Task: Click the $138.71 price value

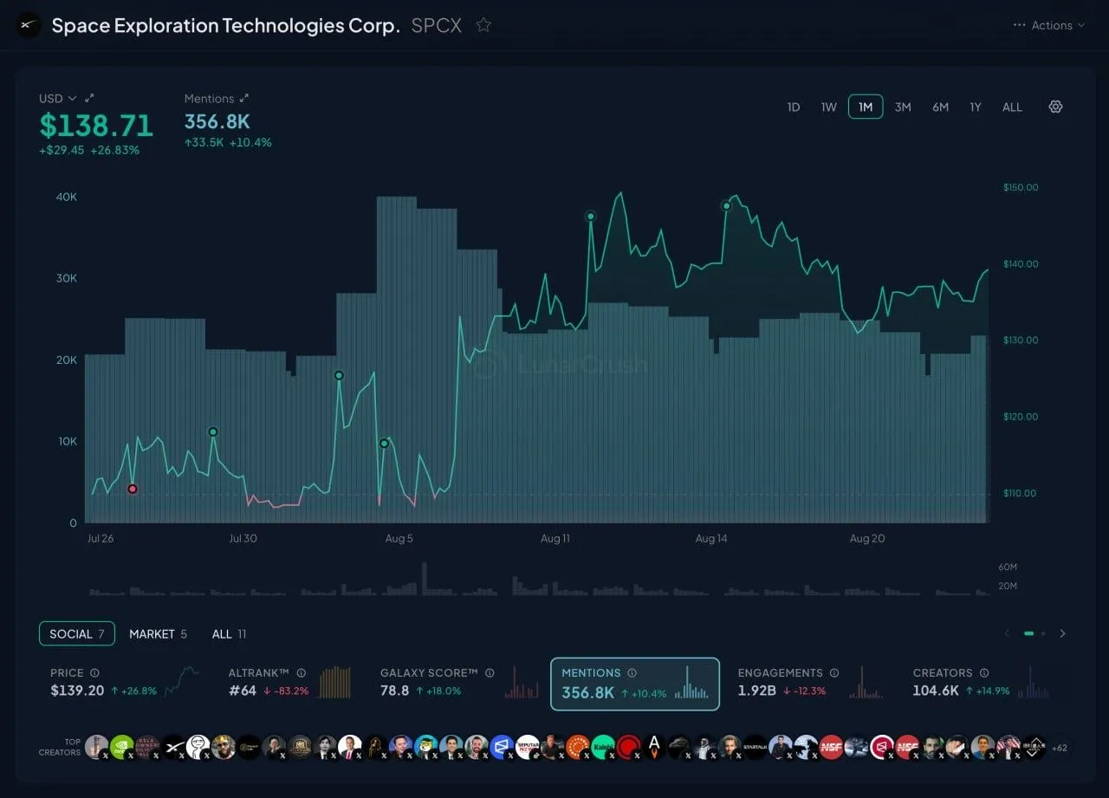Action: pos(96,126)
